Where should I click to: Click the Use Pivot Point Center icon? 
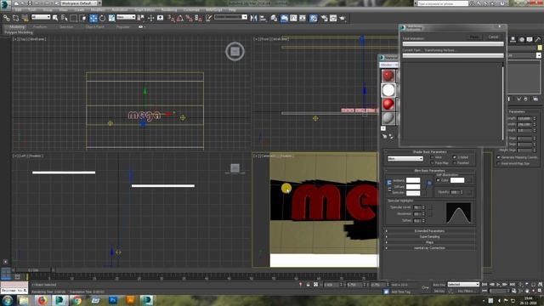coord(141,18)
